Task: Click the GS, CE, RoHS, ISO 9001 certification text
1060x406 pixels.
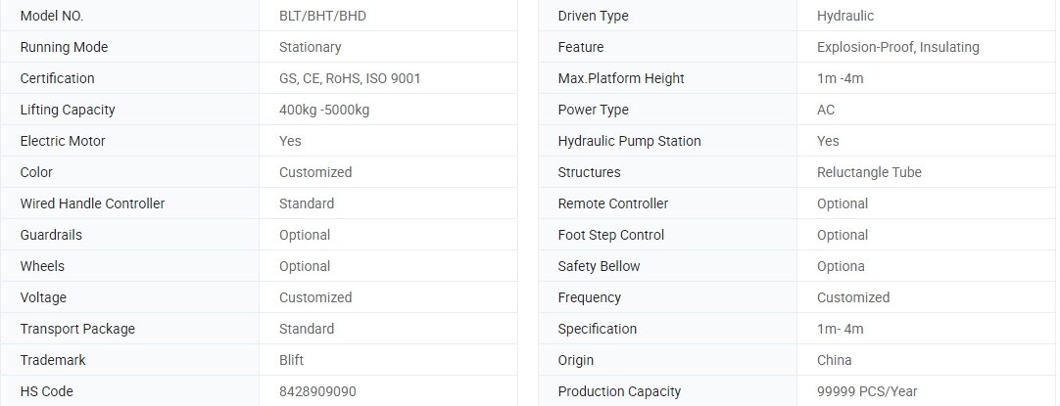Action: 349,78
